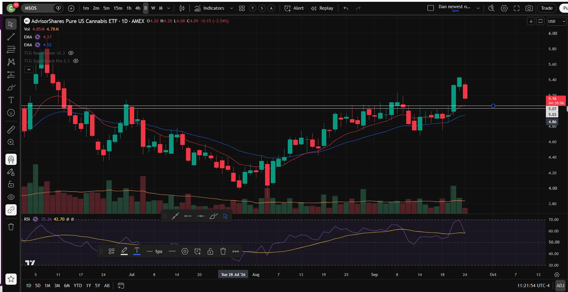Select the ruler measure tool
The height and width of the screenshot is (292, 568).
click(11, 130)
